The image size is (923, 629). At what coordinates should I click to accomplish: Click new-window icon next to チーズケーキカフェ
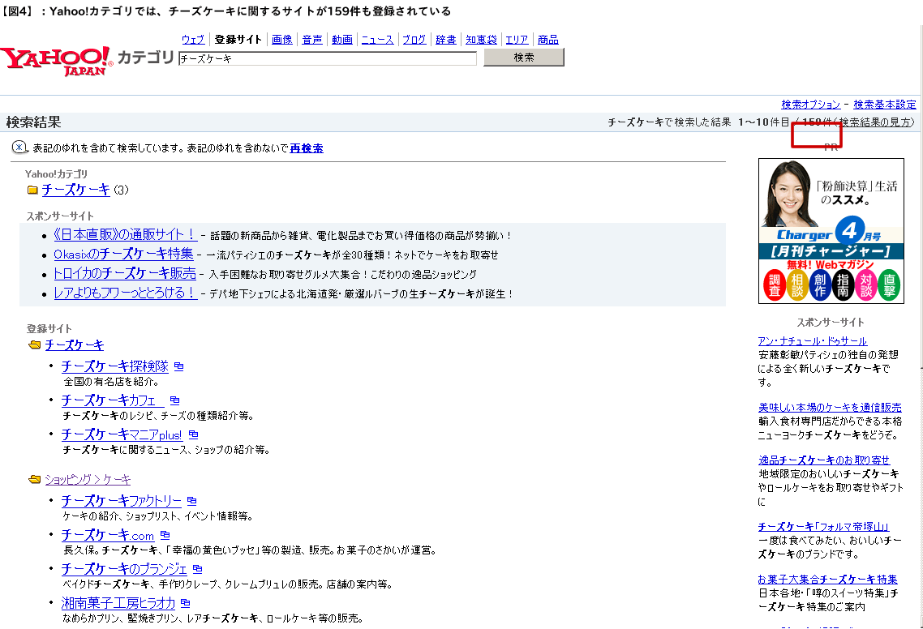point(174,400)
